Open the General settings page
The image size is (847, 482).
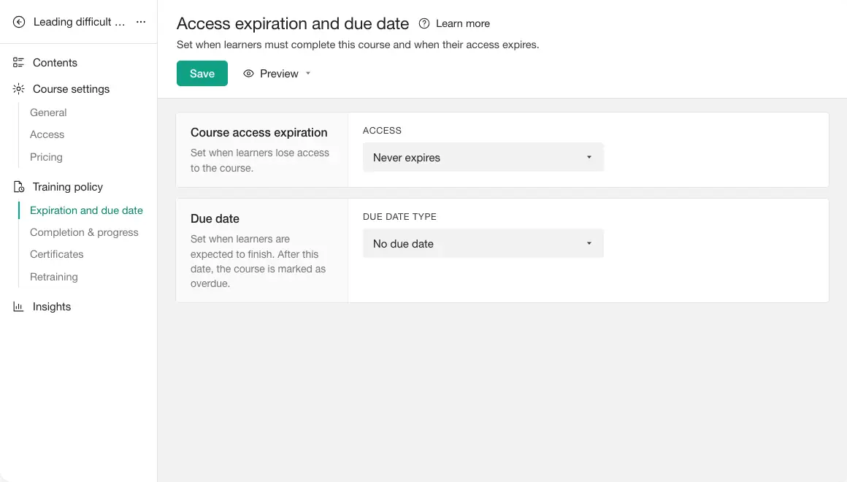coord(48,112)
